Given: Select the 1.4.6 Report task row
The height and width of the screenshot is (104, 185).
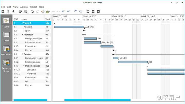Looking at the screenshot, I should 32,85.
